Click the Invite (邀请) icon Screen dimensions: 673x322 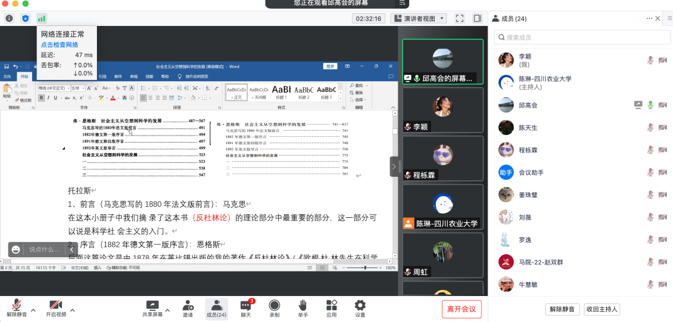[188, 308]
